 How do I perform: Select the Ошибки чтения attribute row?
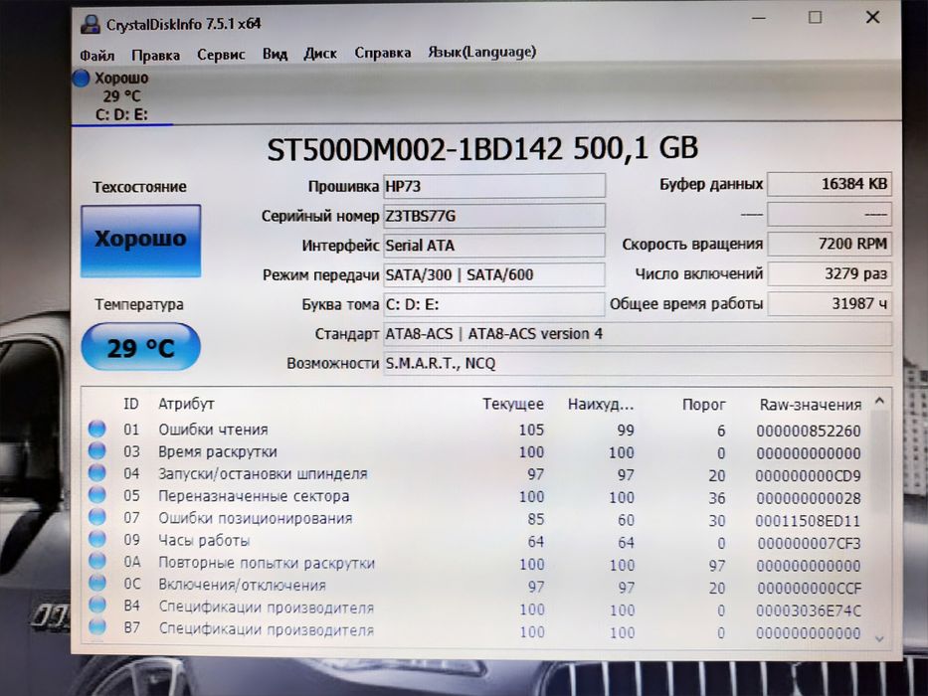click(x=476, y=430)
